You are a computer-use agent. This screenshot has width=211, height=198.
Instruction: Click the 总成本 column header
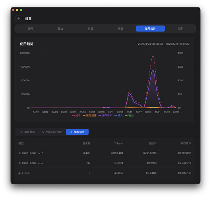point(153,143)
